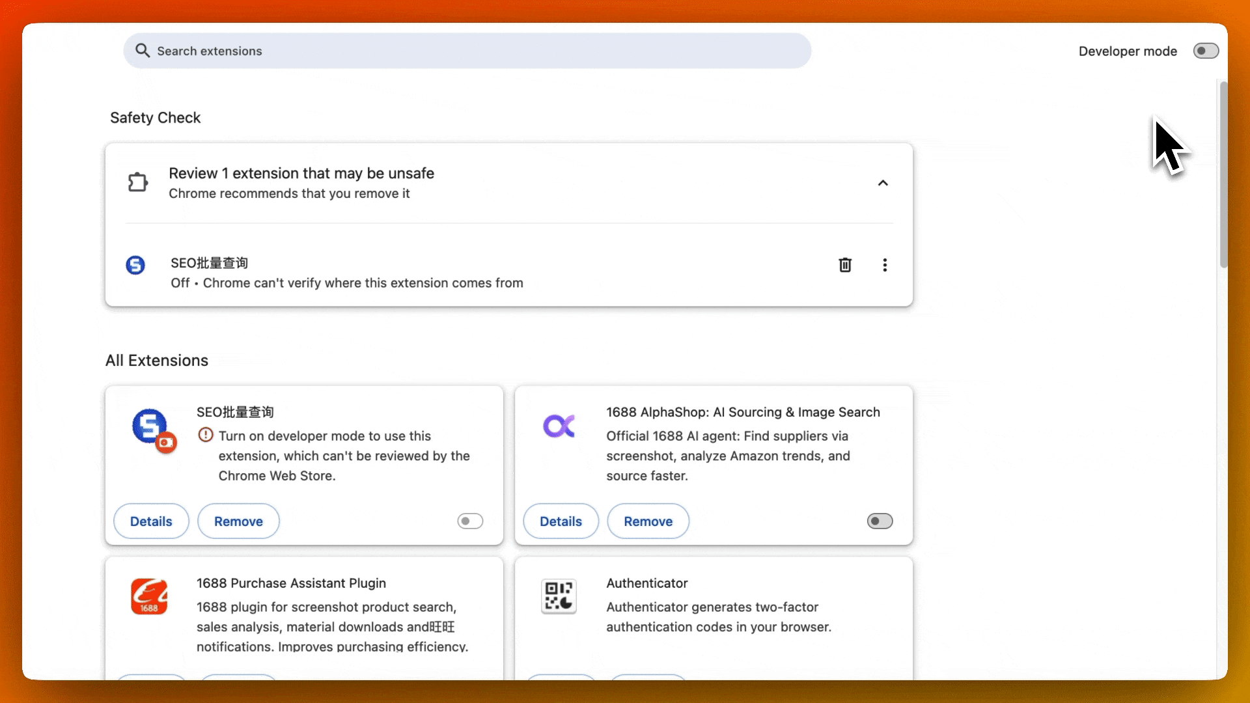
Task: Click the Search extensions field
Action: pos(467,51)
